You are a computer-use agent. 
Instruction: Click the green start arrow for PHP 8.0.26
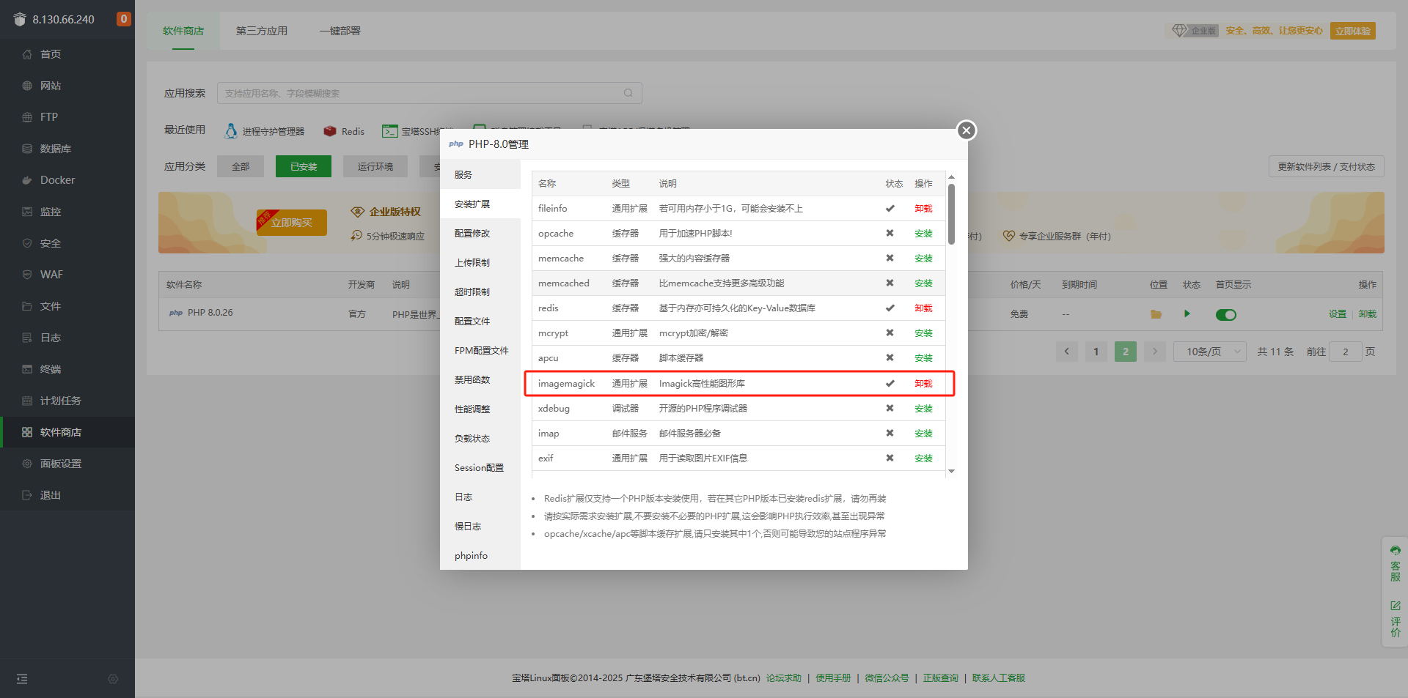pos(1187,313)
